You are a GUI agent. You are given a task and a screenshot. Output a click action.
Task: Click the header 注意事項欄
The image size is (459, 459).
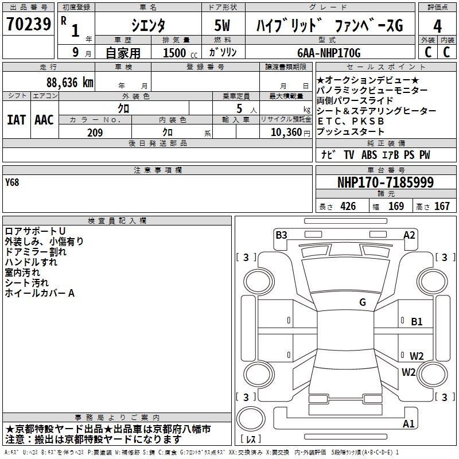157,170
